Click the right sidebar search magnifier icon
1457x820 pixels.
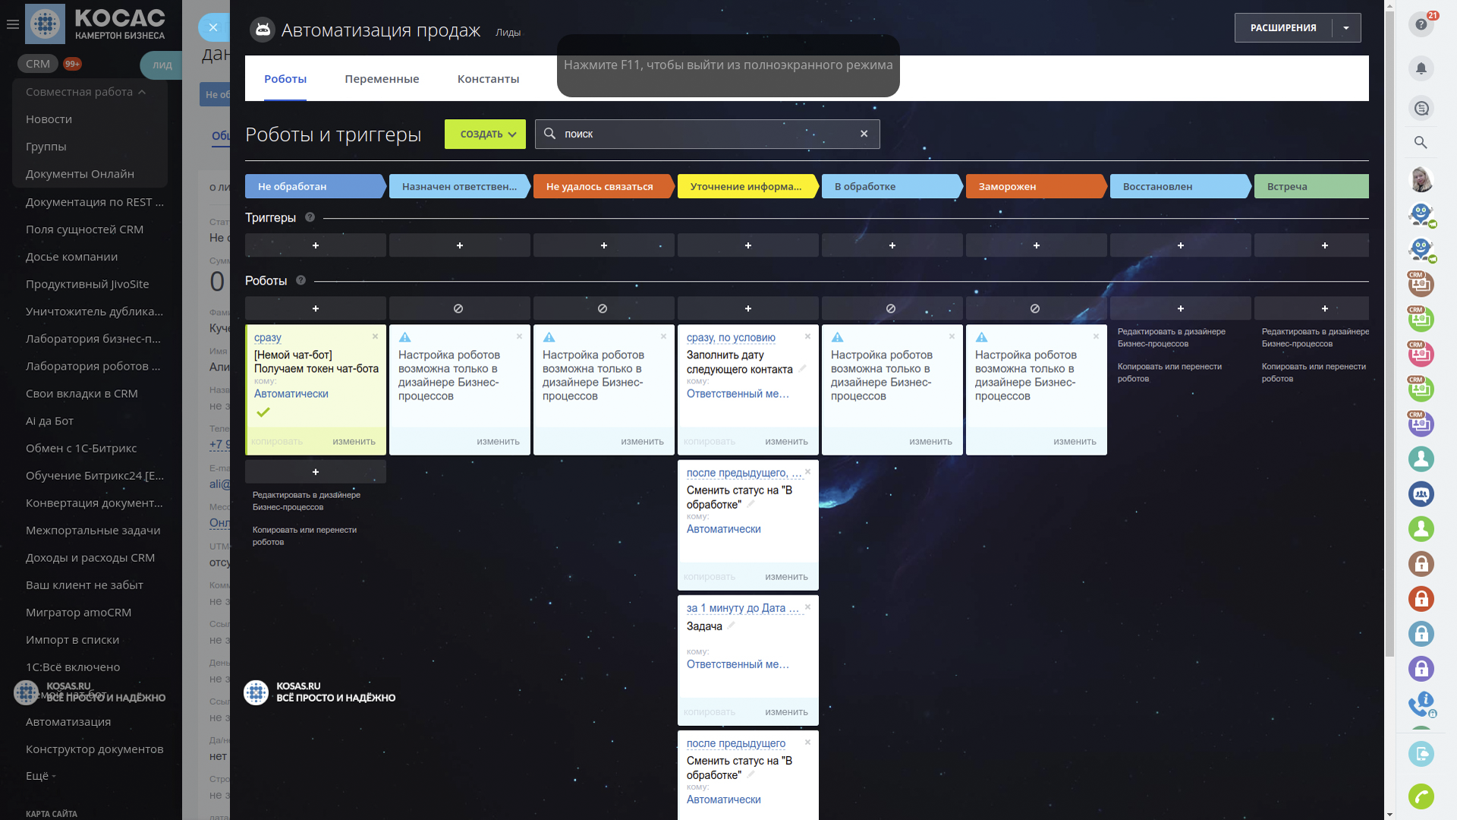click(1421, 143)
